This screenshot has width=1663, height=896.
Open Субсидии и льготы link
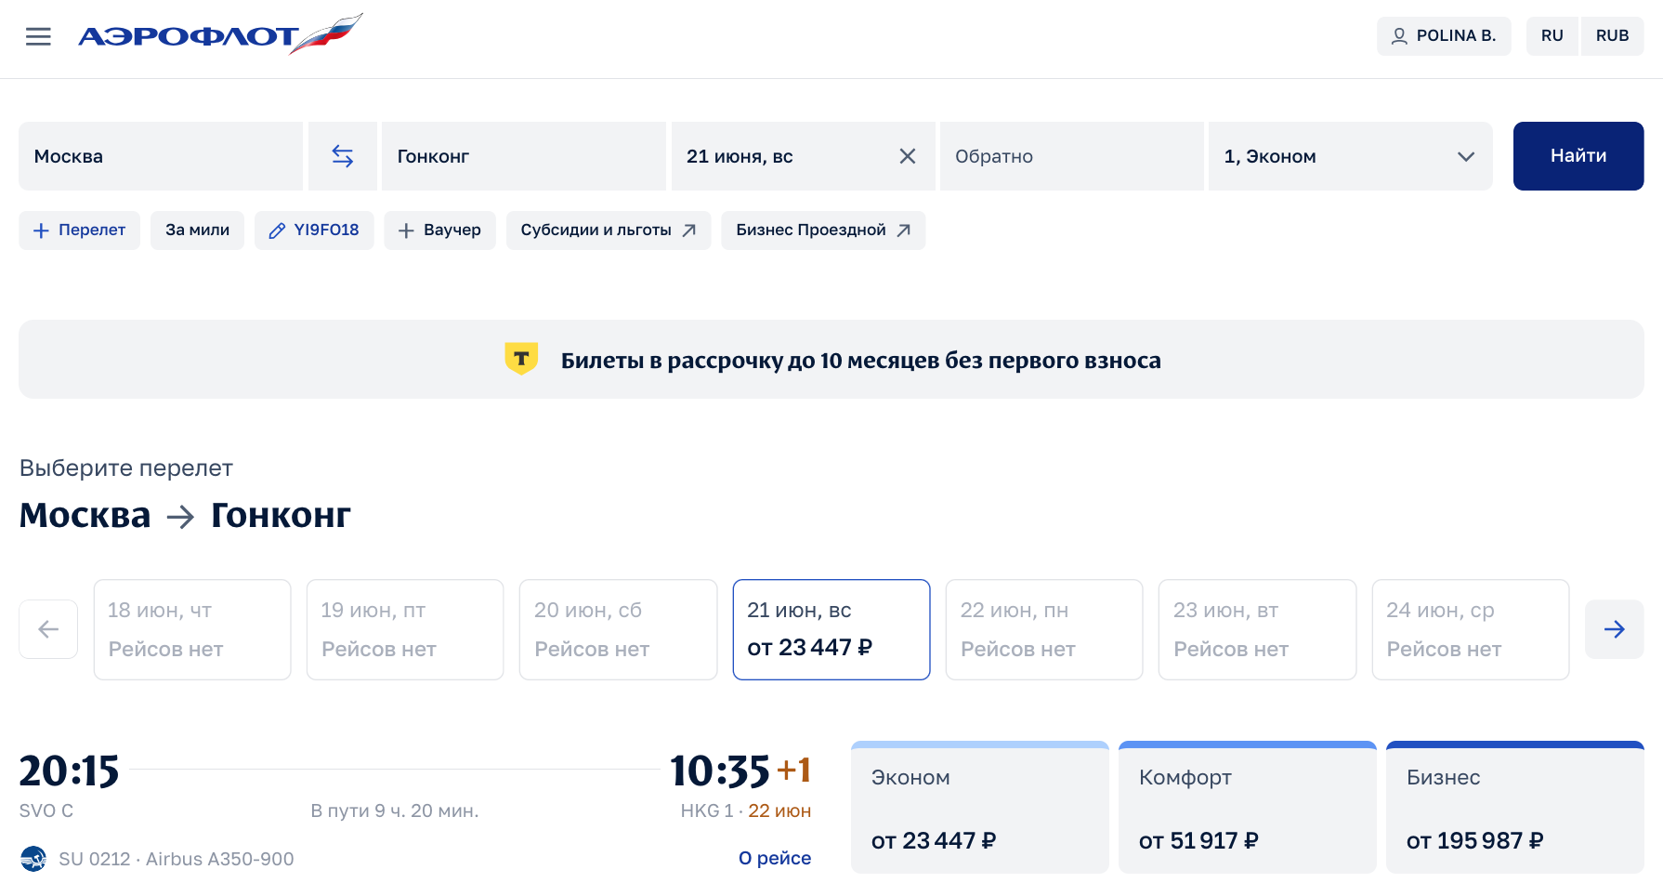609,231
